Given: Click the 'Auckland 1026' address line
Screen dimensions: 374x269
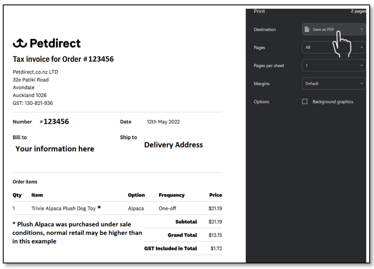Looking at the screenshot, I should 29,95.
